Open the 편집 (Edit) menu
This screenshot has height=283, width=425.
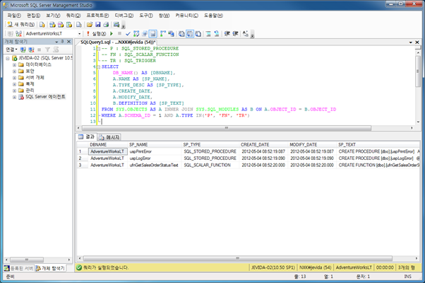pyautogui.click(x=34, y=16)
